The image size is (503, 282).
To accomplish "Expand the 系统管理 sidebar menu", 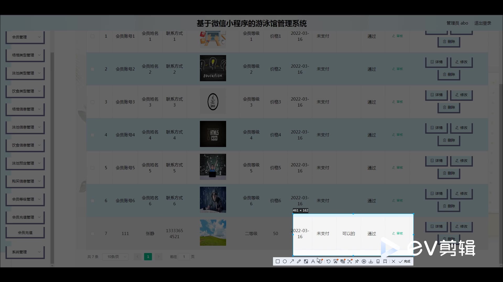I will 25,252.
